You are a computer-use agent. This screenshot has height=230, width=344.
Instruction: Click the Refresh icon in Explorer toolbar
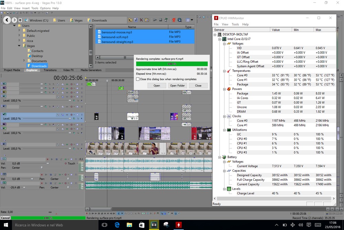(x=136, y=20)
